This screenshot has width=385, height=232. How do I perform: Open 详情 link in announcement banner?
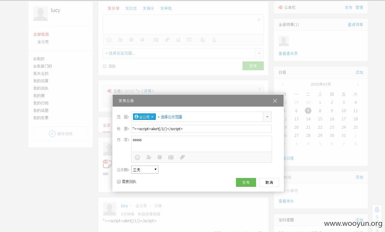pyautogui.click(x=148, y=91)
